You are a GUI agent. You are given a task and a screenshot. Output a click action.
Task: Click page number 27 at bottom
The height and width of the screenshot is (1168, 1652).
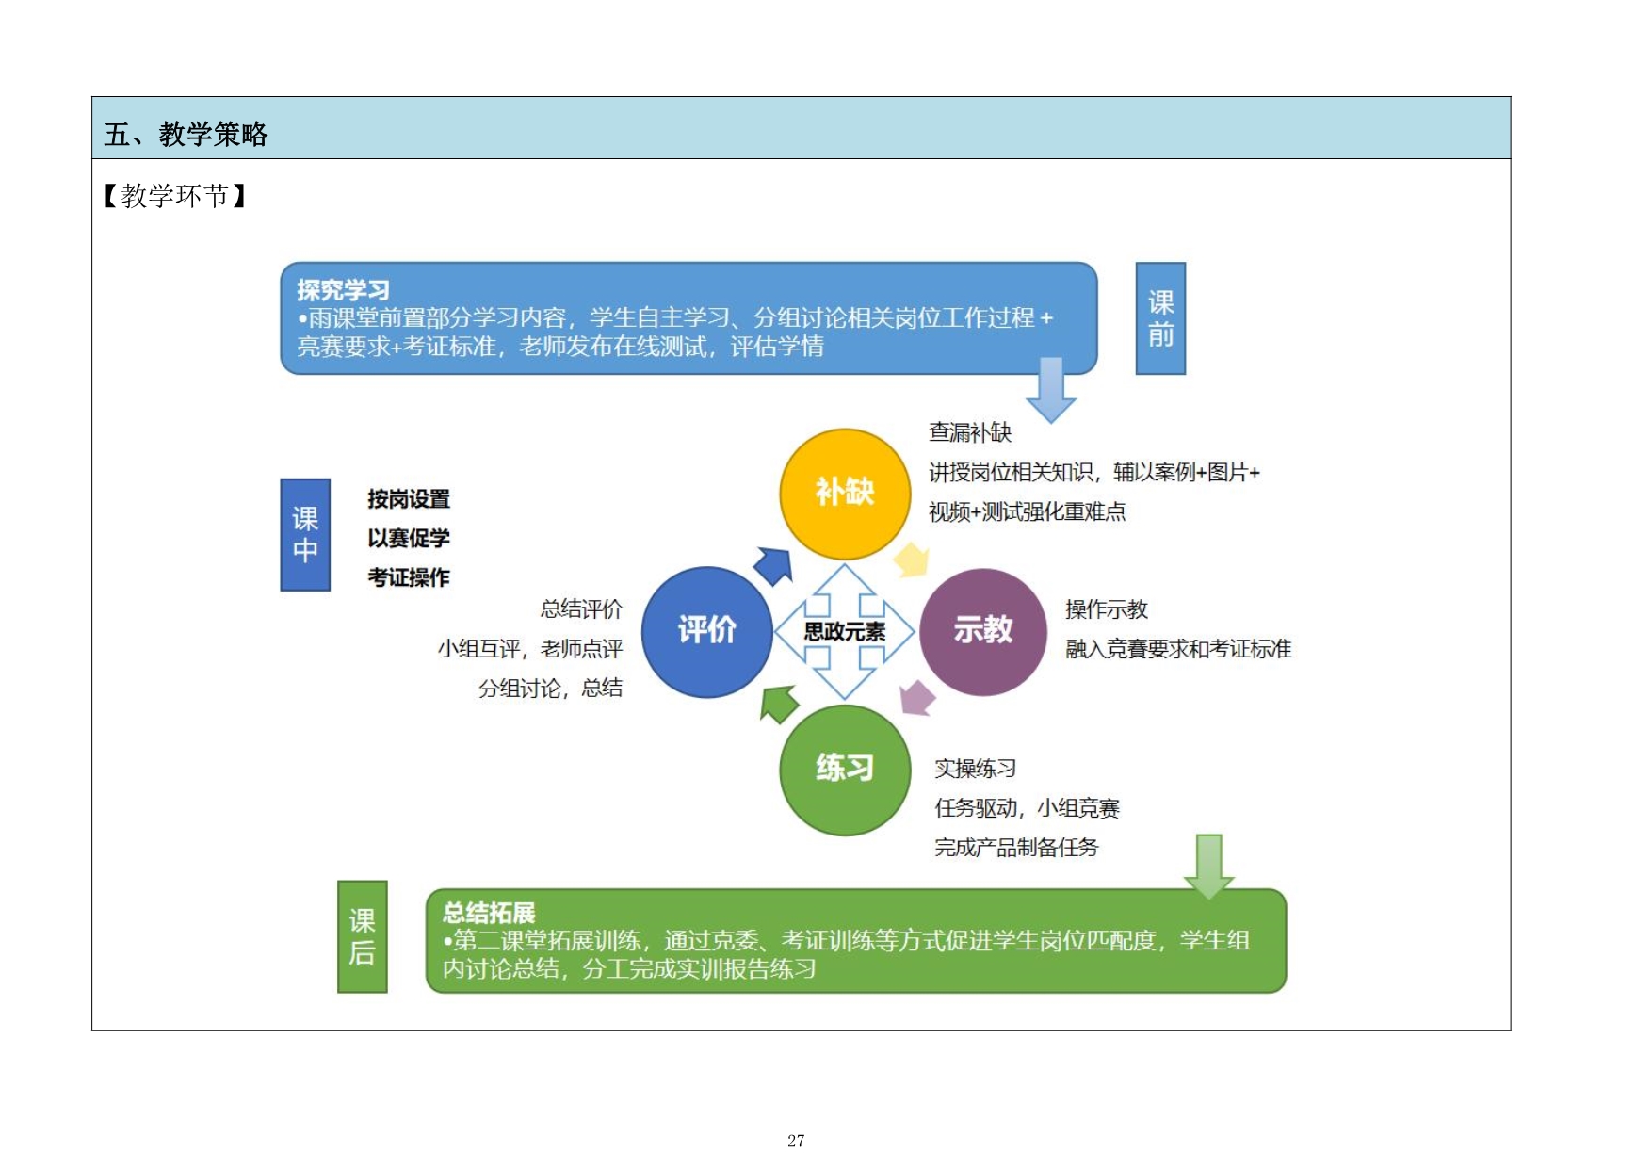point(796,1141)
